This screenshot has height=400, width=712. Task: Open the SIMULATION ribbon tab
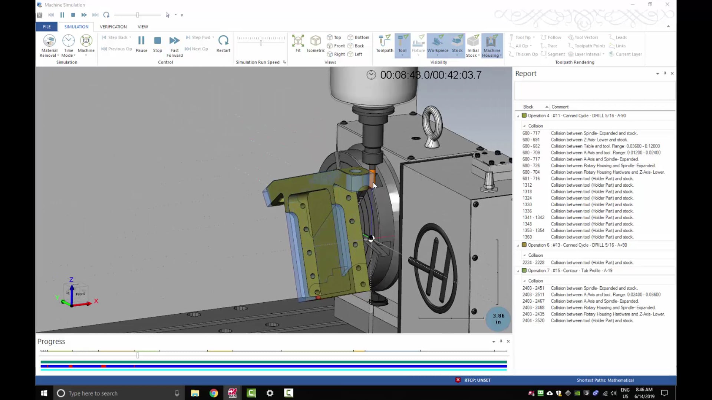tap(76, 26)
